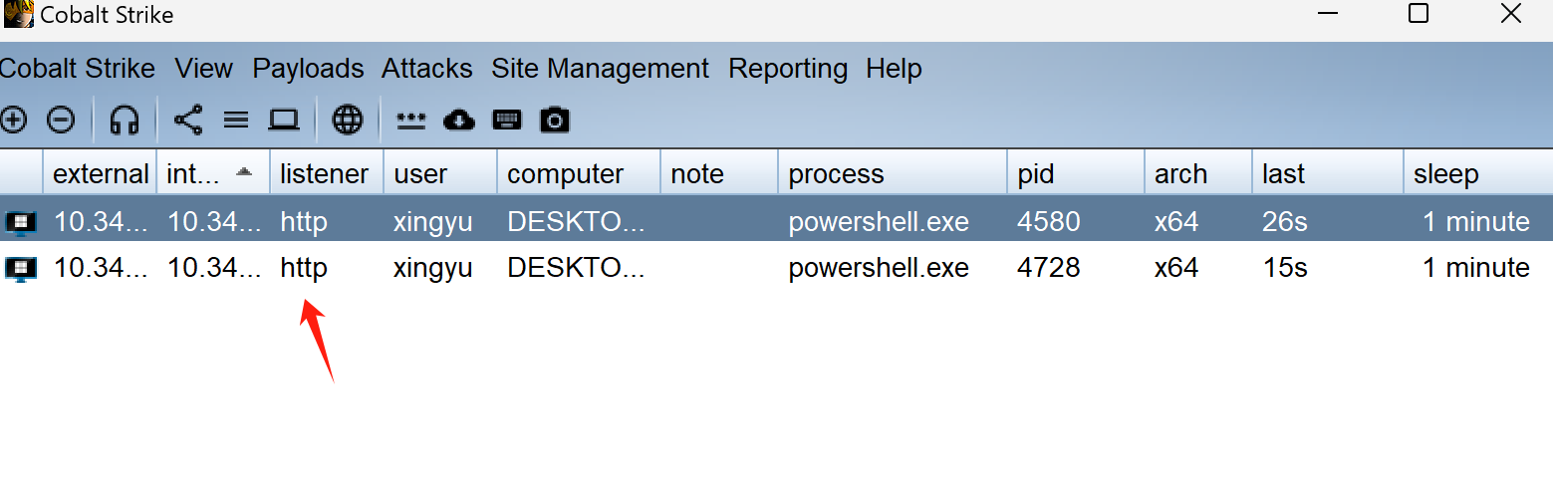Sort by the external column header
The height and width of the screenshot is (491, 1553).
click(100, 173)
